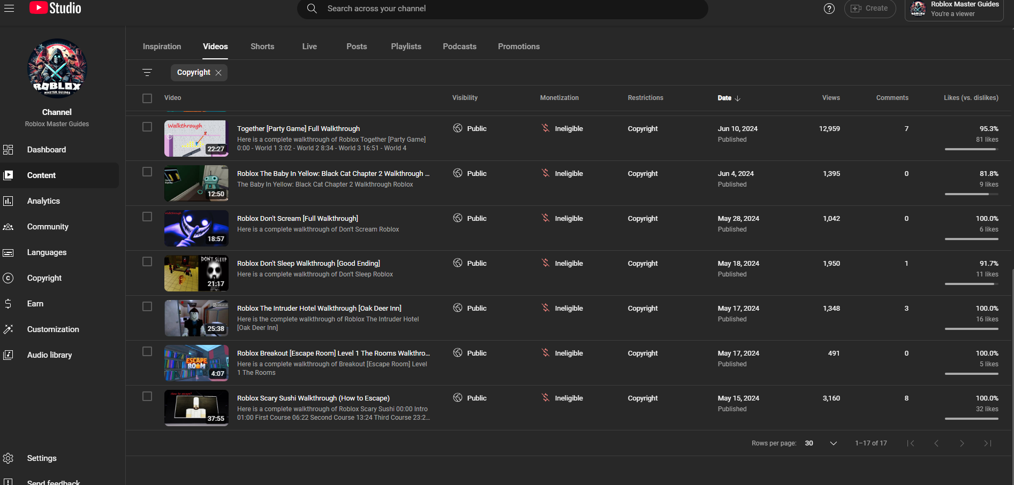This screenshot has height=485, width=1014.
Task: Open Analytics in the sidebar
Action: (59, 201)
